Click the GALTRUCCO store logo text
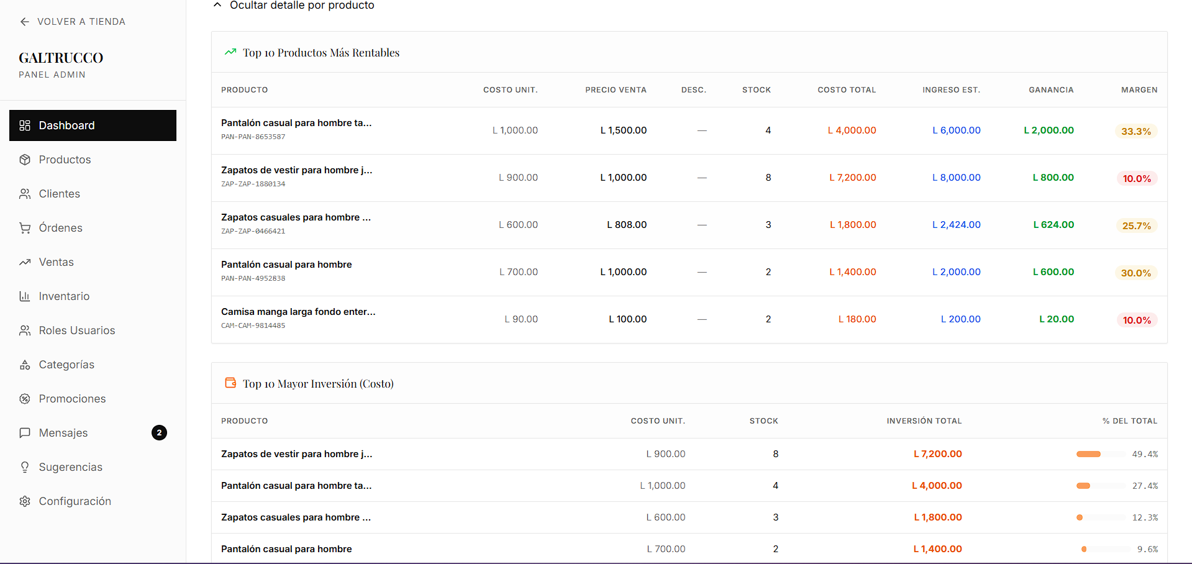This screenshot has height=564, width=1192. 61,58
